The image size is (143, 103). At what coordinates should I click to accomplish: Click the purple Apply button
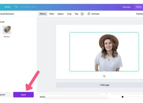click(23, 95)
